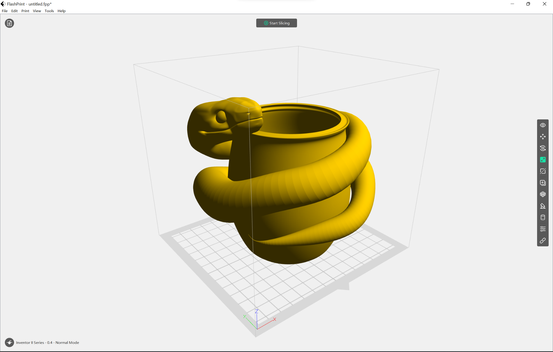
Task: Click the printer connection link icon
Action: (543, 241)
